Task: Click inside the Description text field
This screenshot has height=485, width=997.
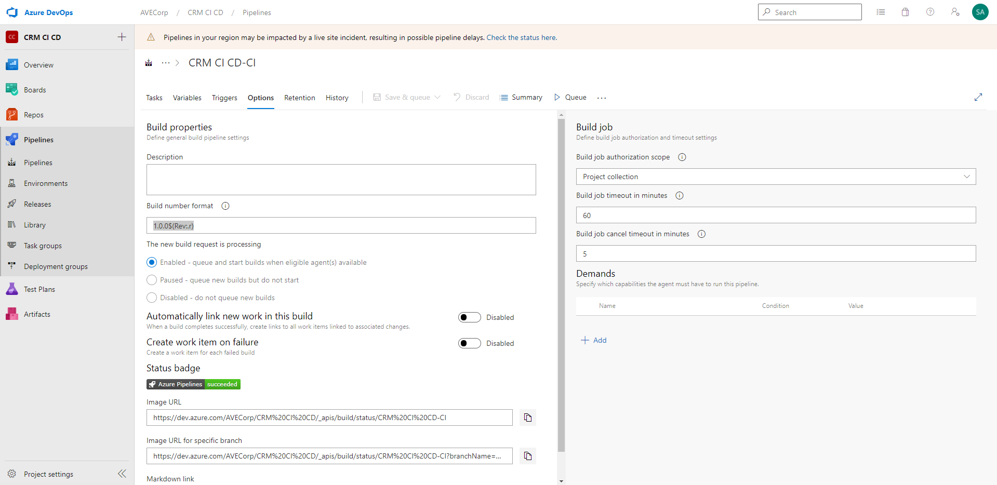Action: coord(341,179)
